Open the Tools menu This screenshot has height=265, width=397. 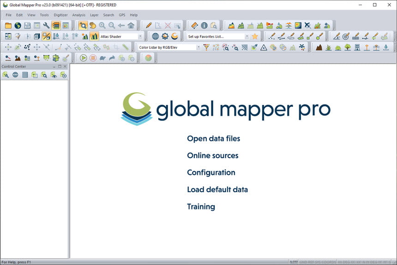pos(44,15)
